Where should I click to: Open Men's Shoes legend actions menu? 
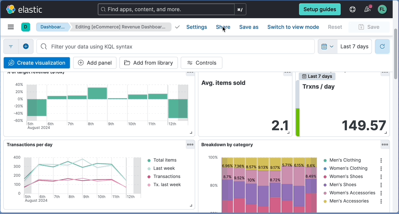(381, 185)
